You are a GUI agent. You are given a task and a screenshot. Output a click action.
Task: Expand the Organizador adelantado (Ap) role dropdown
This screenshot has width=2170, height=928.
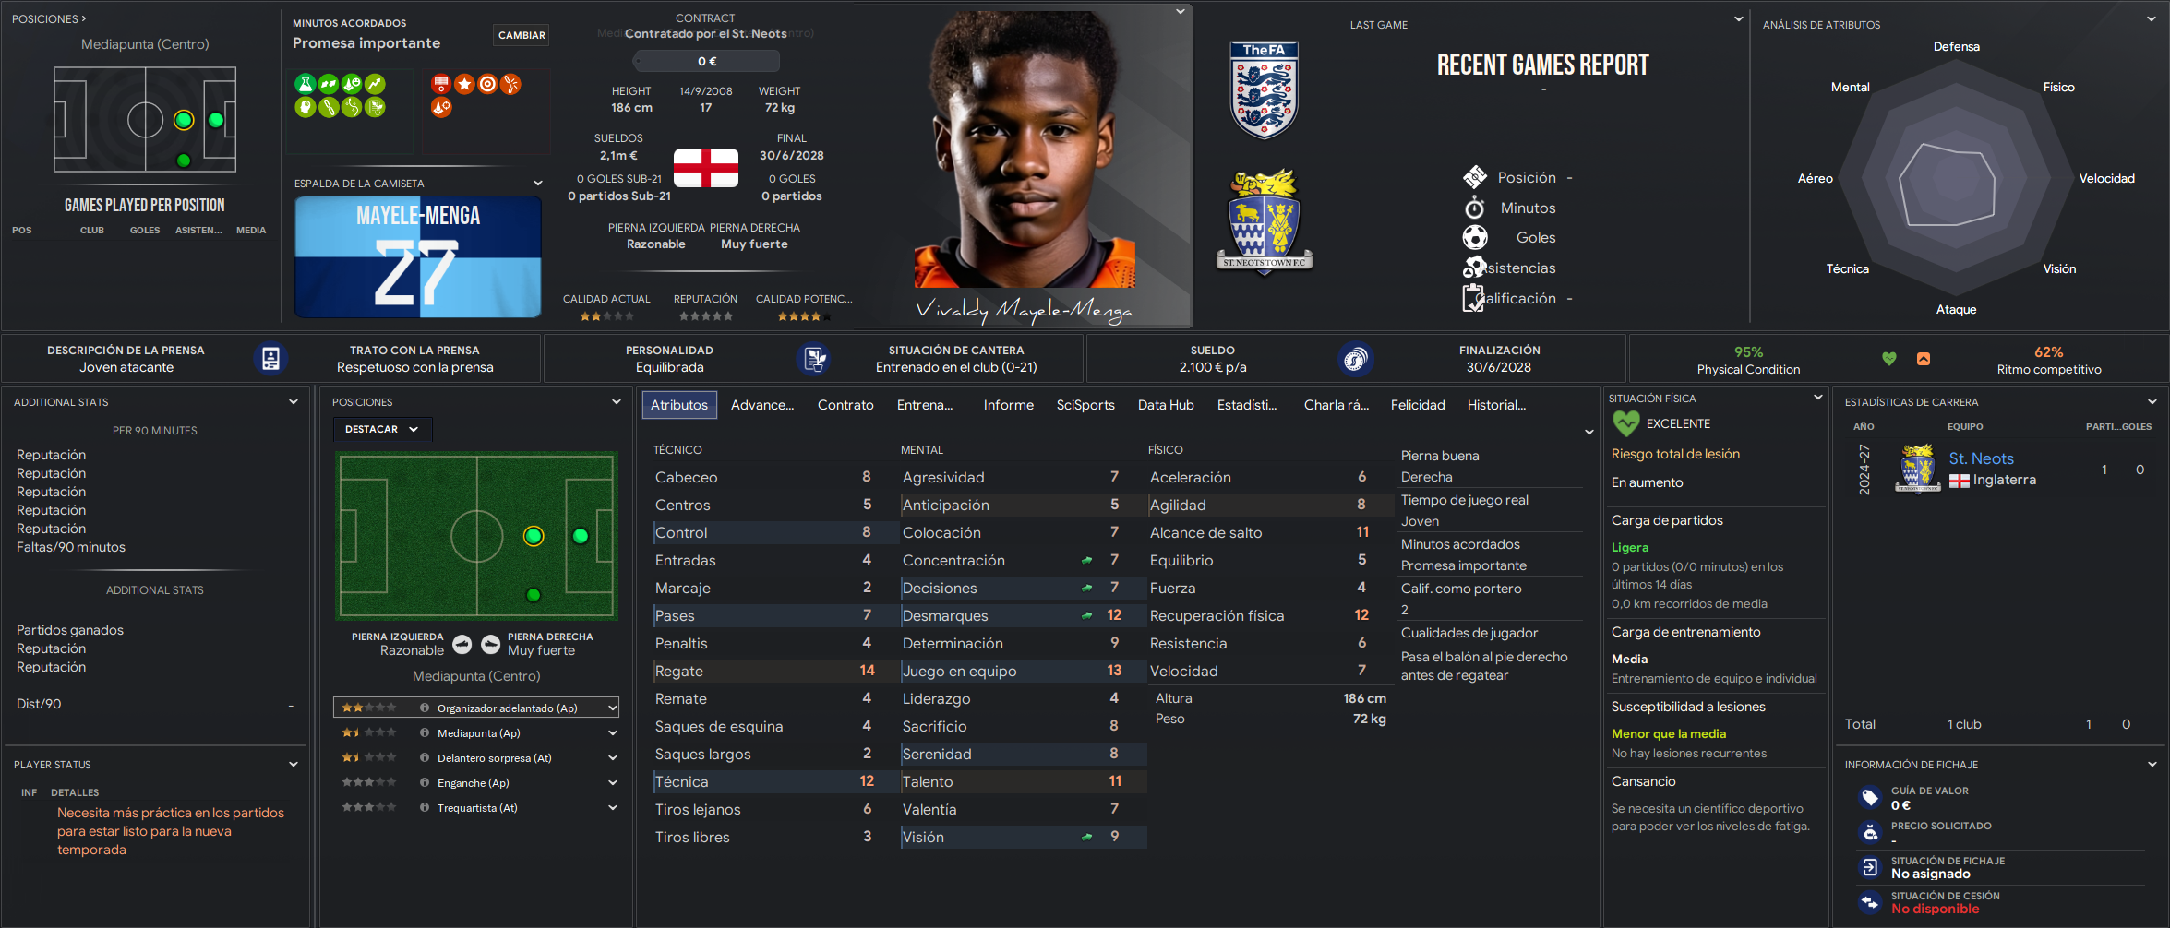pos(612,708)
